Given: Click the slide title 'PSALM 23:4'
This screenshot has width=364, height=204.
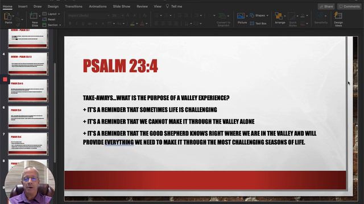Looking at the screenshot, I should (x=120, y=66).
